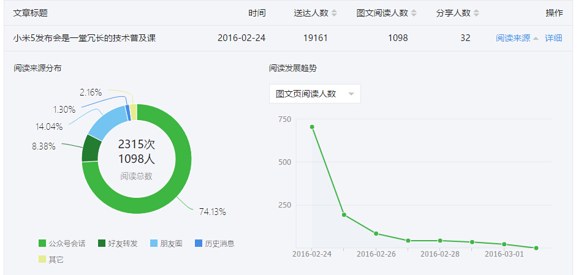Click the 2016-02-28 trend data point

coord(440,240)
